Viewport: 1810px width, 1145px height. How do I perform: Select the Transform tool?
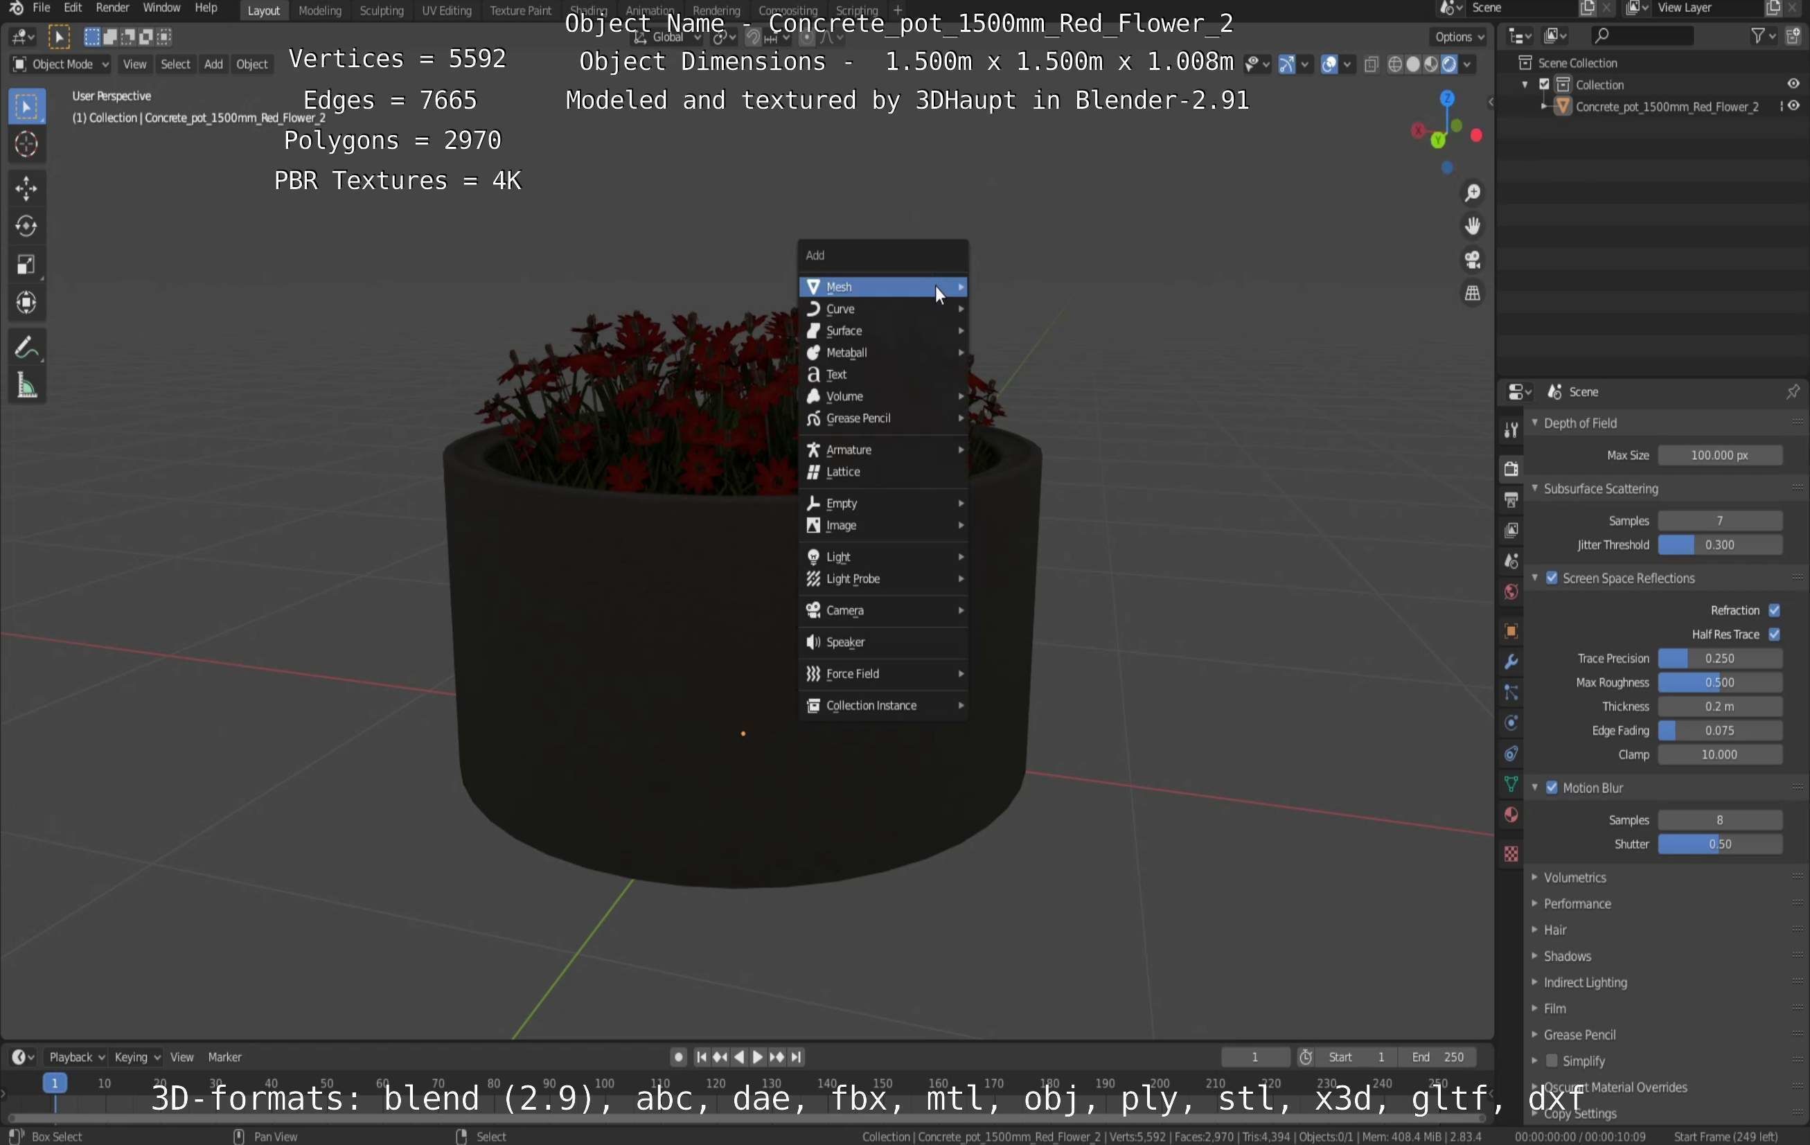point(26,303)
